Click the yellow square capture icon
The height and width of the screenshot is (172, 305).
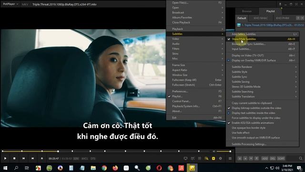click(213, 158)
